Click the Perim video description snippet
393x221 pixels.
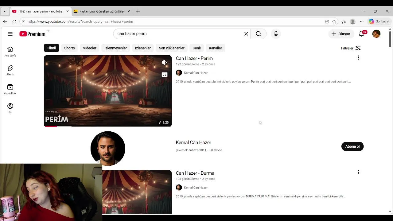tap(263, 82)
